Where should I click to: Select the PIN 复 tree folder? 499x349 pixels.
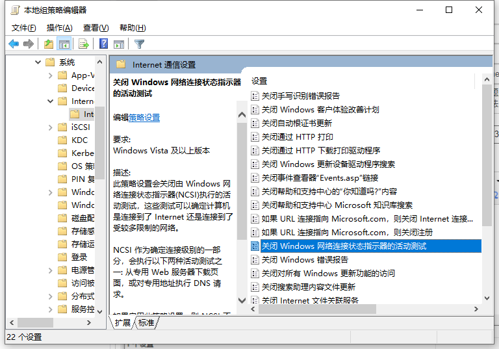(83, 179)
